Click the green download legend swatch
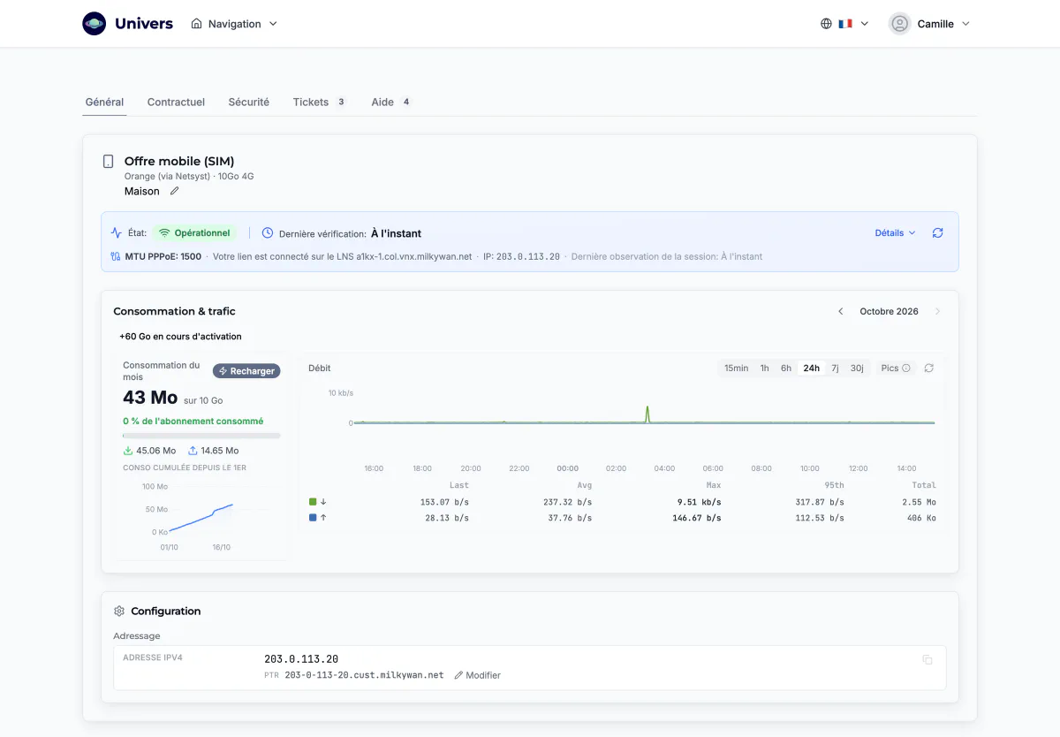This screenshot has width=1060, height=737. [x=313, y=502]
